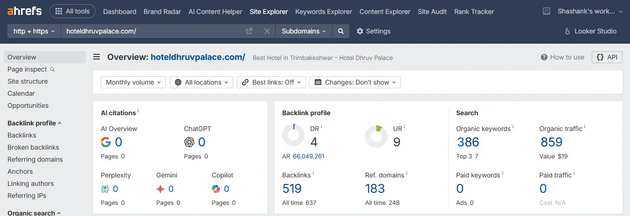The width and height of the screenshot is (630, 216).
Task: Clear the URL with X icon
Action: tap(267, 31)
